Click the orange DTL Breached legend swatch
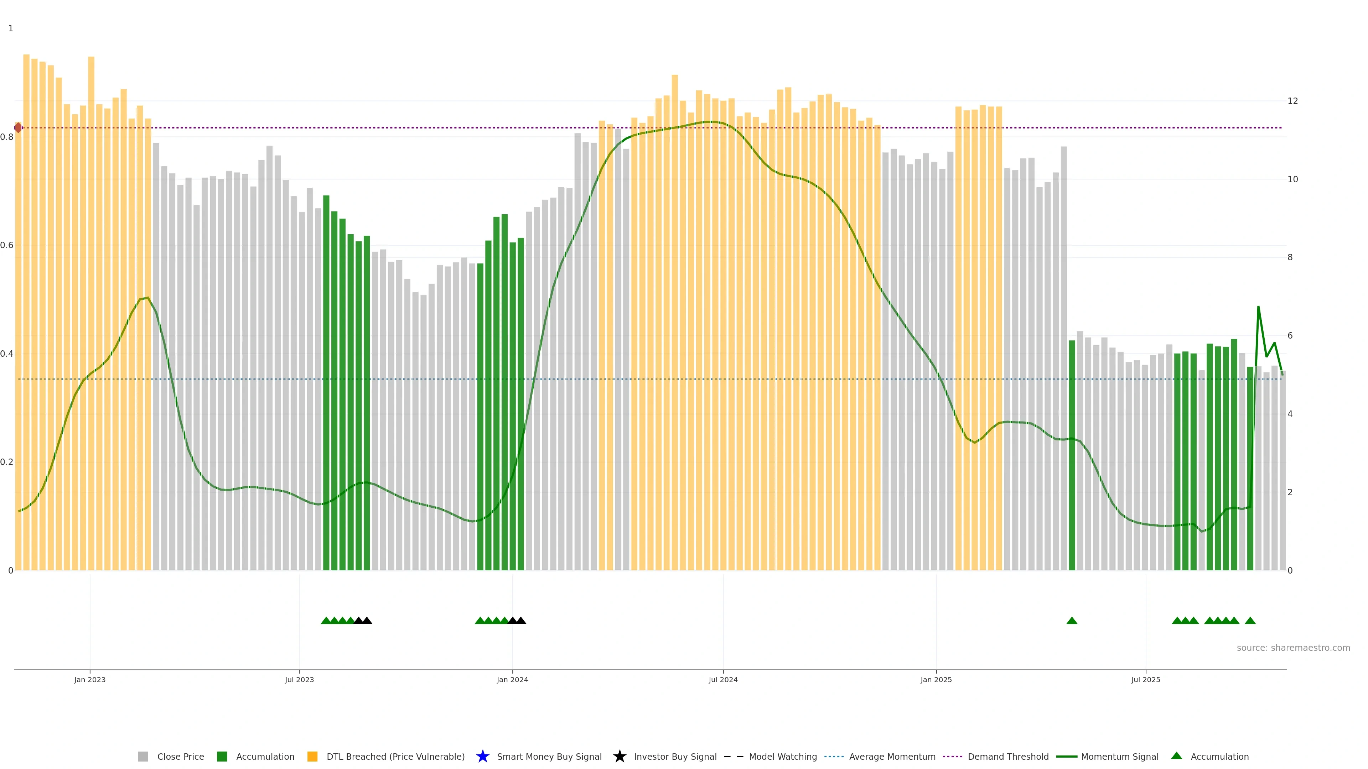1368x769 pixels. [x=312, y=757]
